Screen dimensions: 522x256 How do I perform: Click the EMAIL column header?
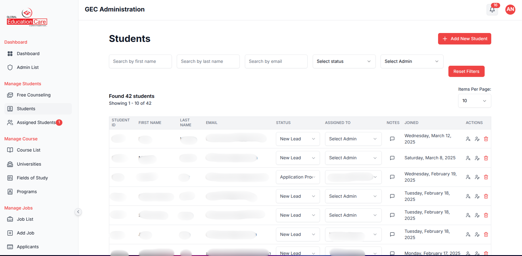[x=212, y=123]
